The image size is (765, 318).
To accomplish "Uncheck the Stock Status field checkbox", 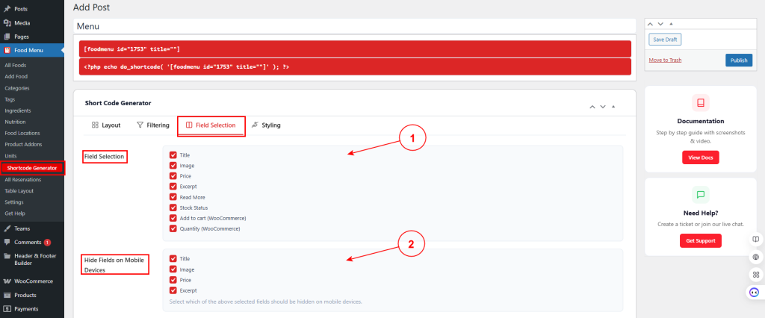I will point(173,208).
